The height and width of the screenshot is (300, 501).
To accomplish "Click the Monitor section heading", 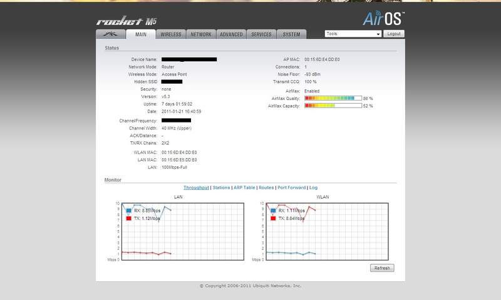I will 113,180.
